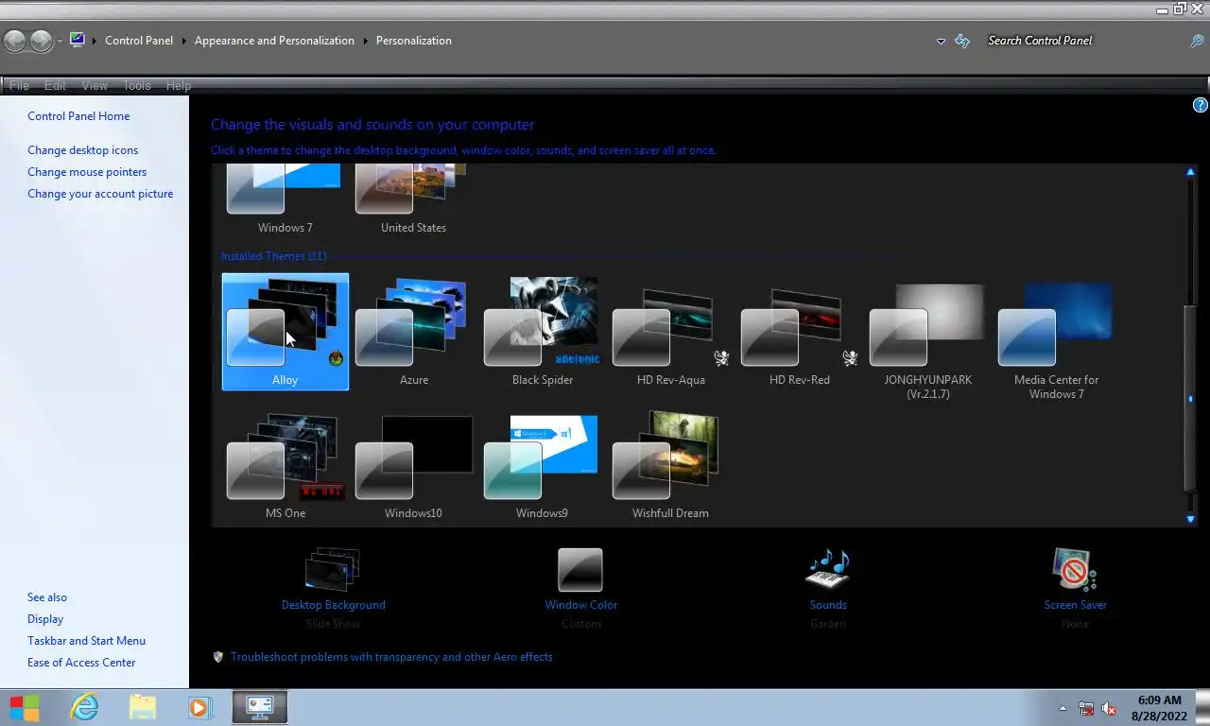This screenshot has height=726, width=1210.
Task: Go back with the Back arrow
Action: (x=14, y=41)
